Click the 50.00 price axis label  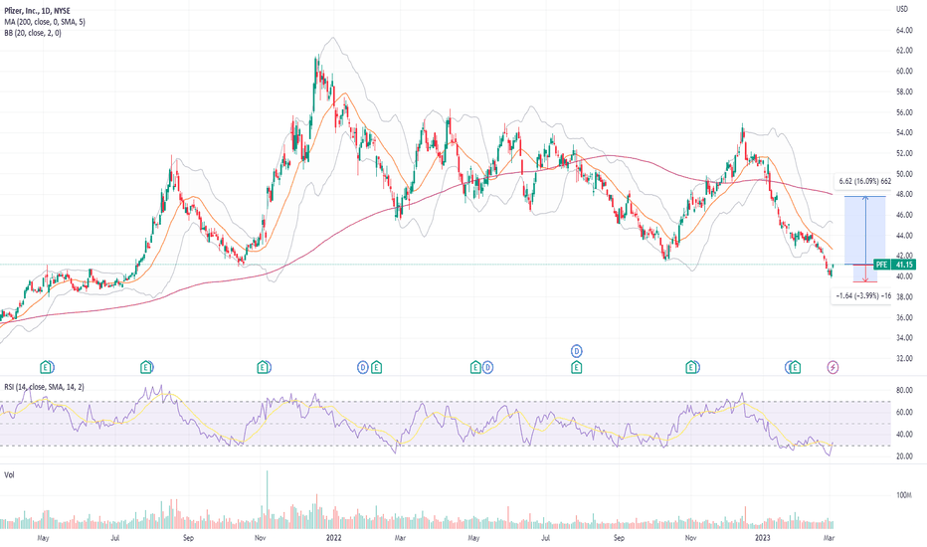[x=904, y=174]
